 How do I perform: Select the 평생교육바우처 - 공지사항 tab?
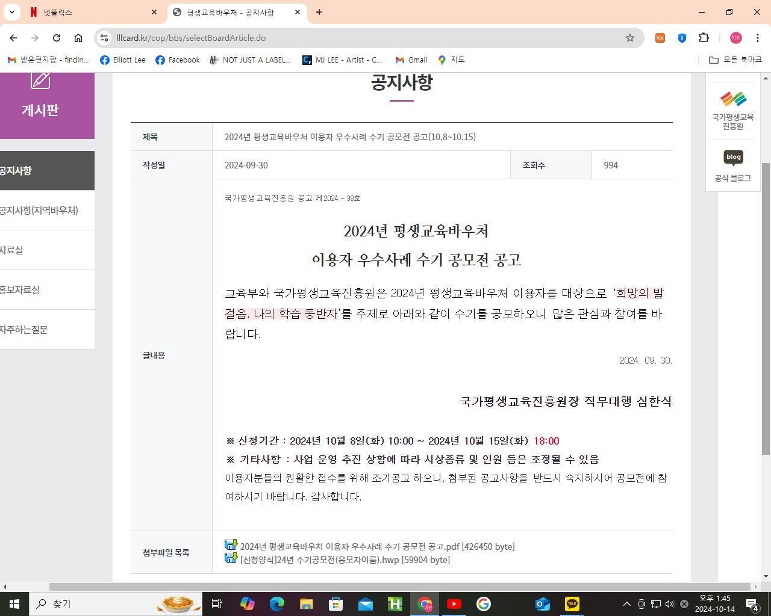tap(236, 12)
